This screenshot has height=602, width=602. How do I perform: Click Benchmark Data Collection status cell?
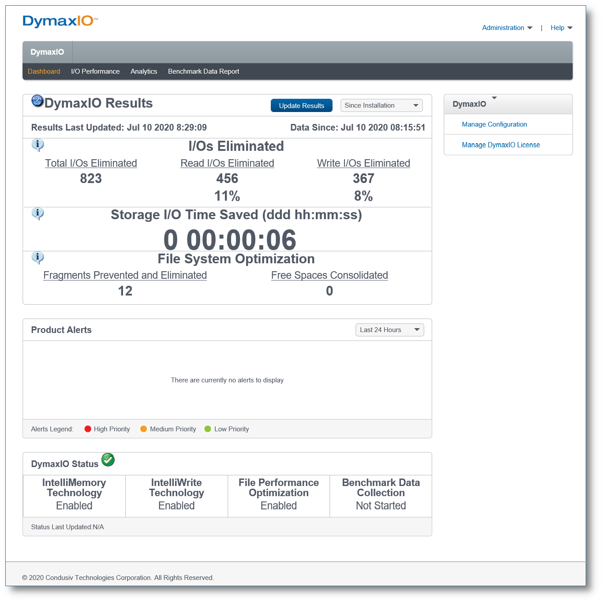(381, 496)
